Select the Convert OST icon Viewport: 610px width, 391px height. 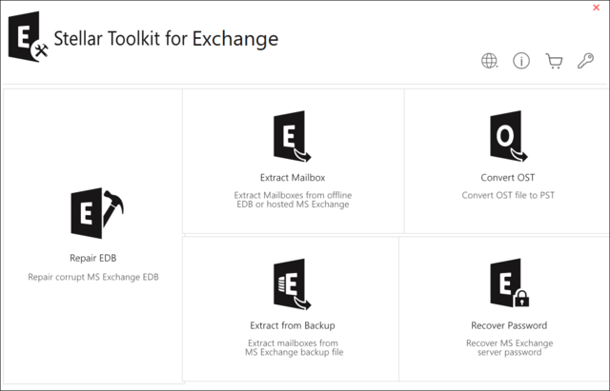pyautogui.click(x=508, y=136)
